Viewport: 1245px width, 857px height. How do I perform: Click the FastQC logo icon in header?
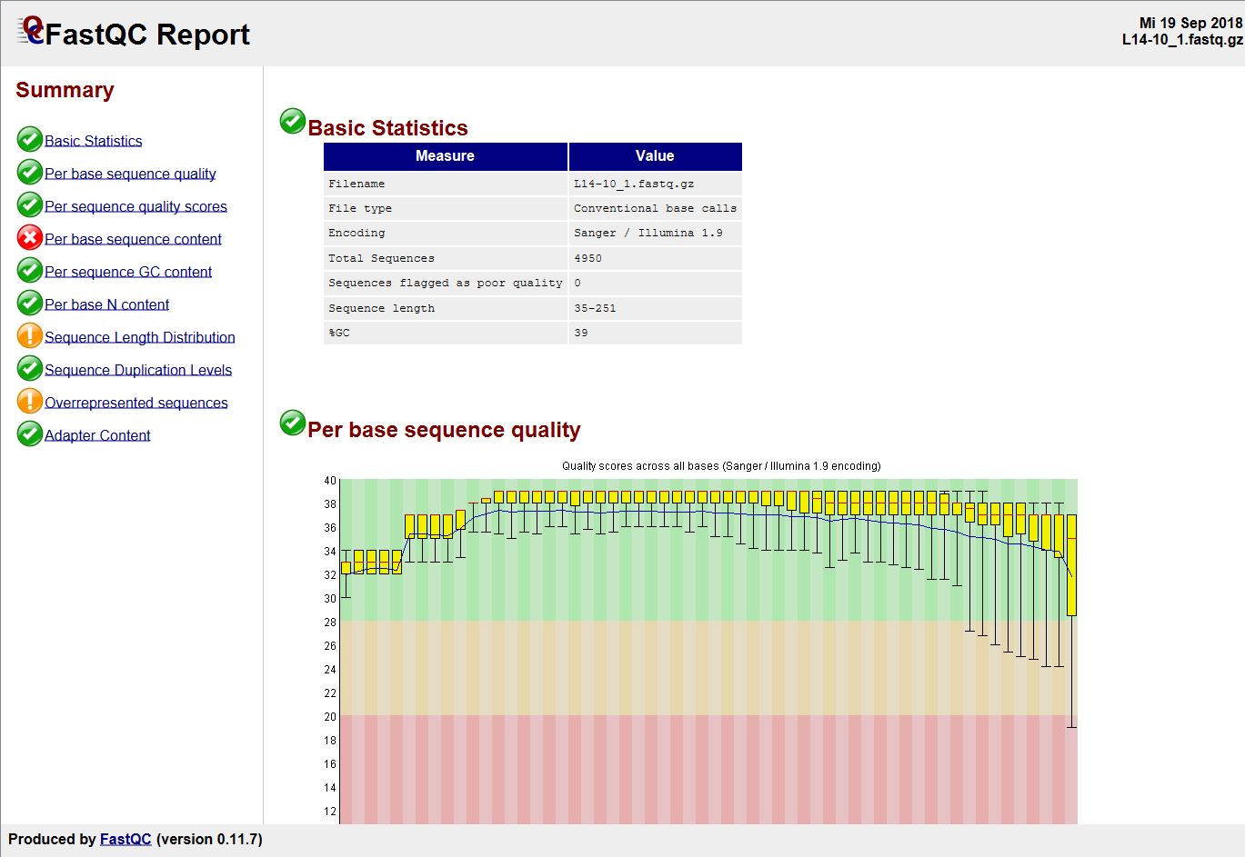[30, 31]
